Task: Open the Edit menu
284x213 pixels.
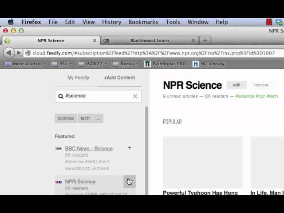Action: pos(70,22)
